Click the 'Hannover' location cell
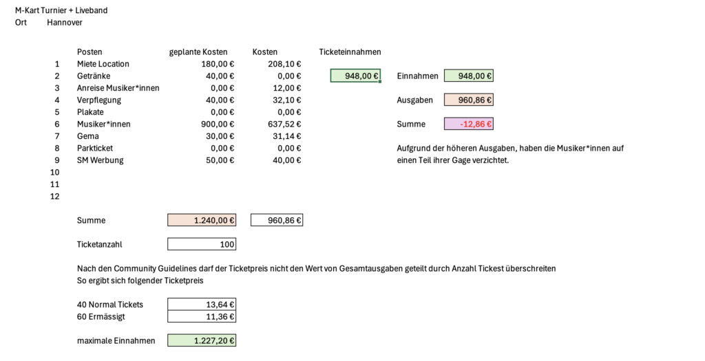 65,23
